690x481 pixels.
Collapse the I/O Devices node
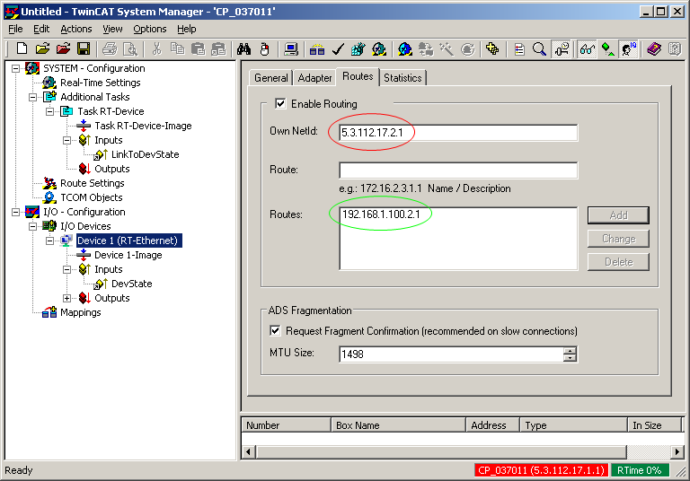point(33,226)
